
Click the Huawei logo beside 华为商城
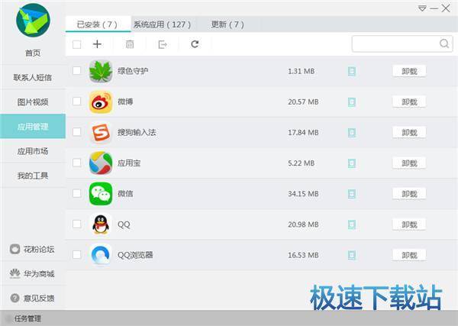point(15,273)
